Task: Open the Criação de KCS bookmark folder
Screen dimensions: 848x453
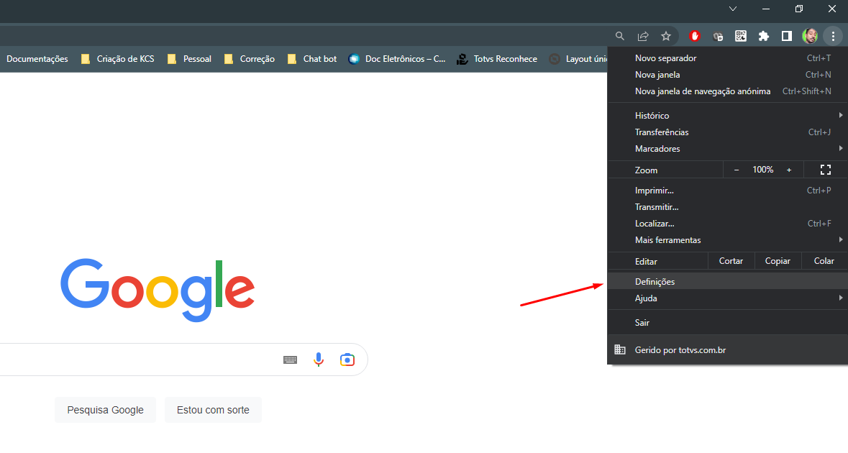Action: (x=118, y=59)
